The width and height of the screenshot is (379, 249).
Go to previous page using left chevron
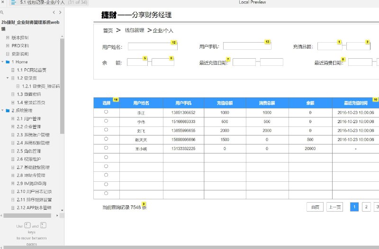coord(54,12)
